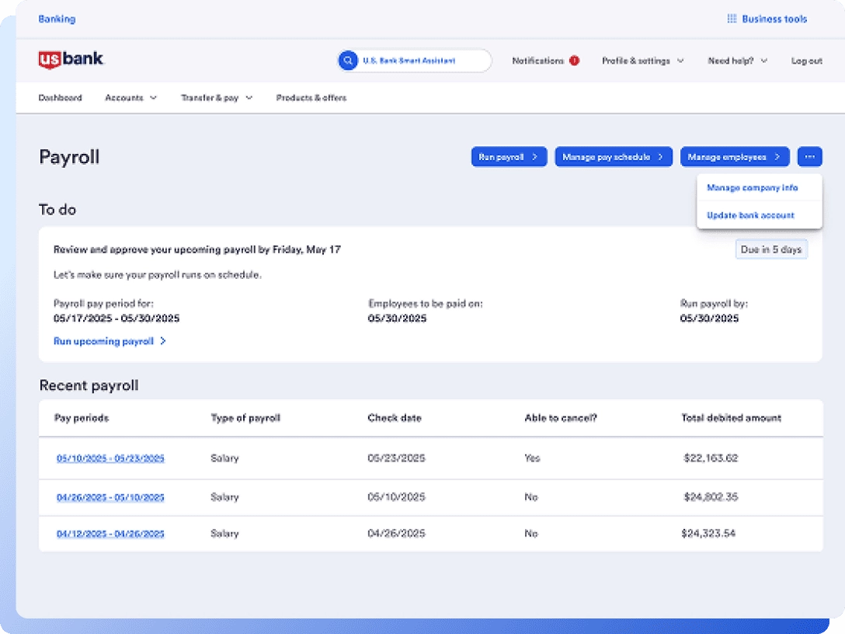
Task: Click the U.S. Bank logo
Action: tap(71, 60)
